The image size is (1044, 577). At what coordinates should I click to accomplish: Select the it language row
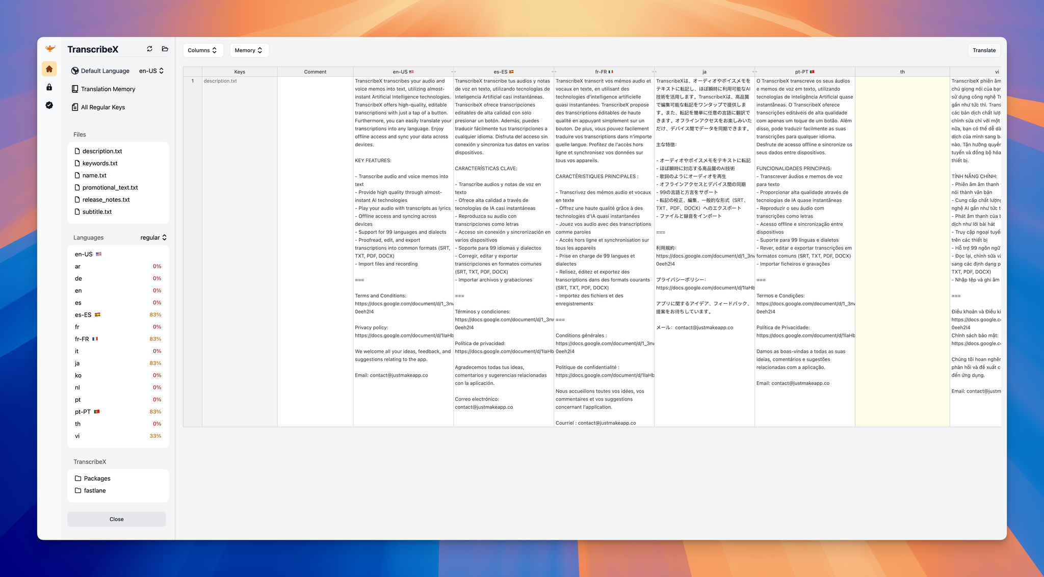click(118, 351)
